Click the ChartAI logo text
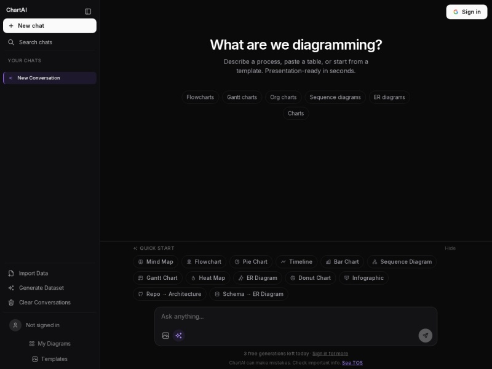The height and width of the screenshot is (369, 492). [17, 10]
